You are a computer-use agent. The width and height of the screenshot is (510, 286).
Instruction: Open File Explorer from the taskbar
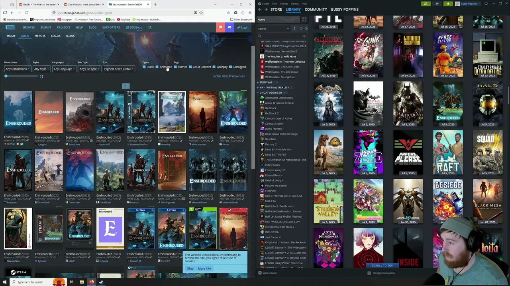click(x=82, y=282)
